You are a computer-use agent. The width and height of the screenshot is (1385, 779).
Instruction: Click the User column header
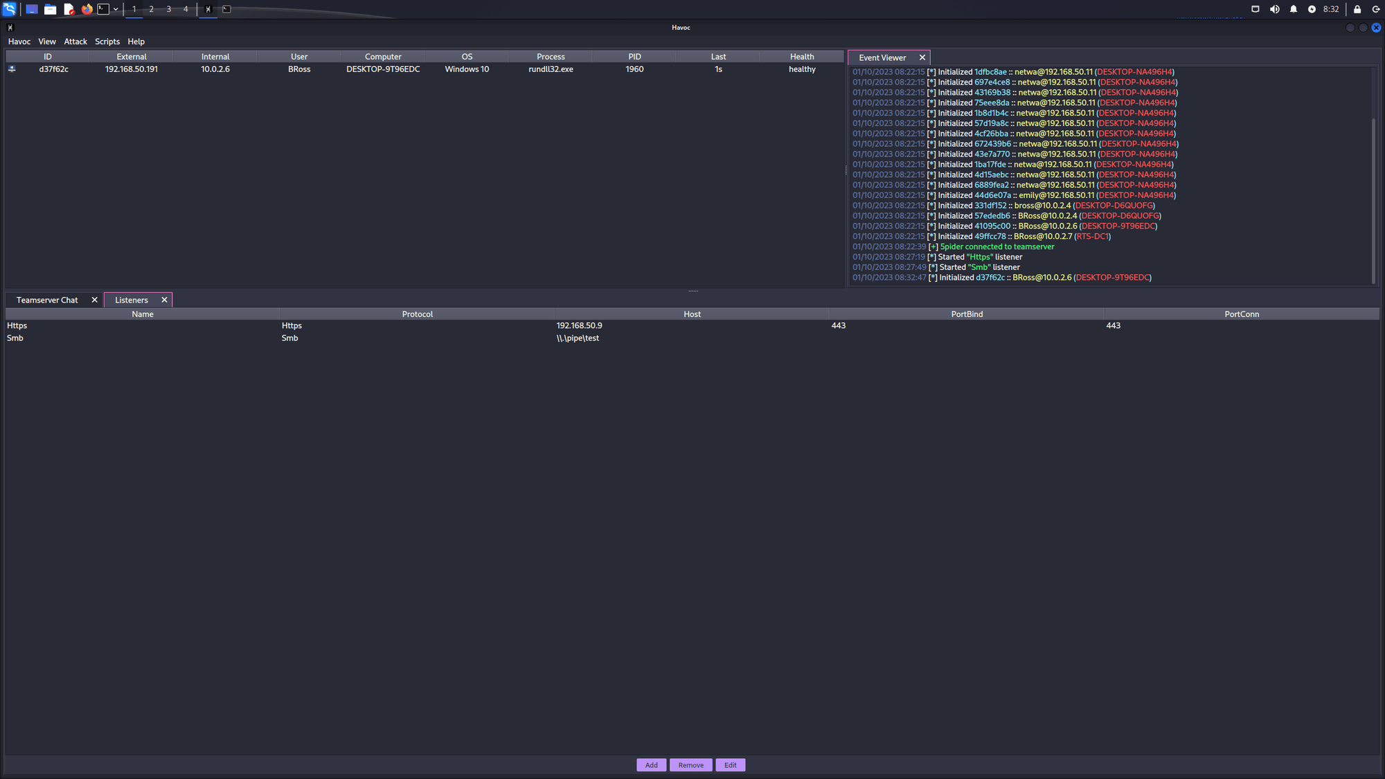[x=299, y=57]
